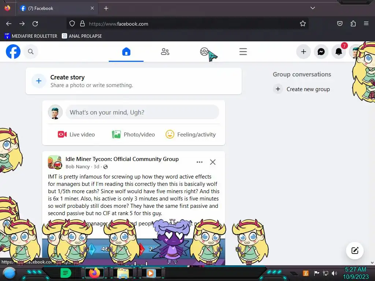Create new group conversation
This screenshot has width=375, height=281.
pos(302,89)
